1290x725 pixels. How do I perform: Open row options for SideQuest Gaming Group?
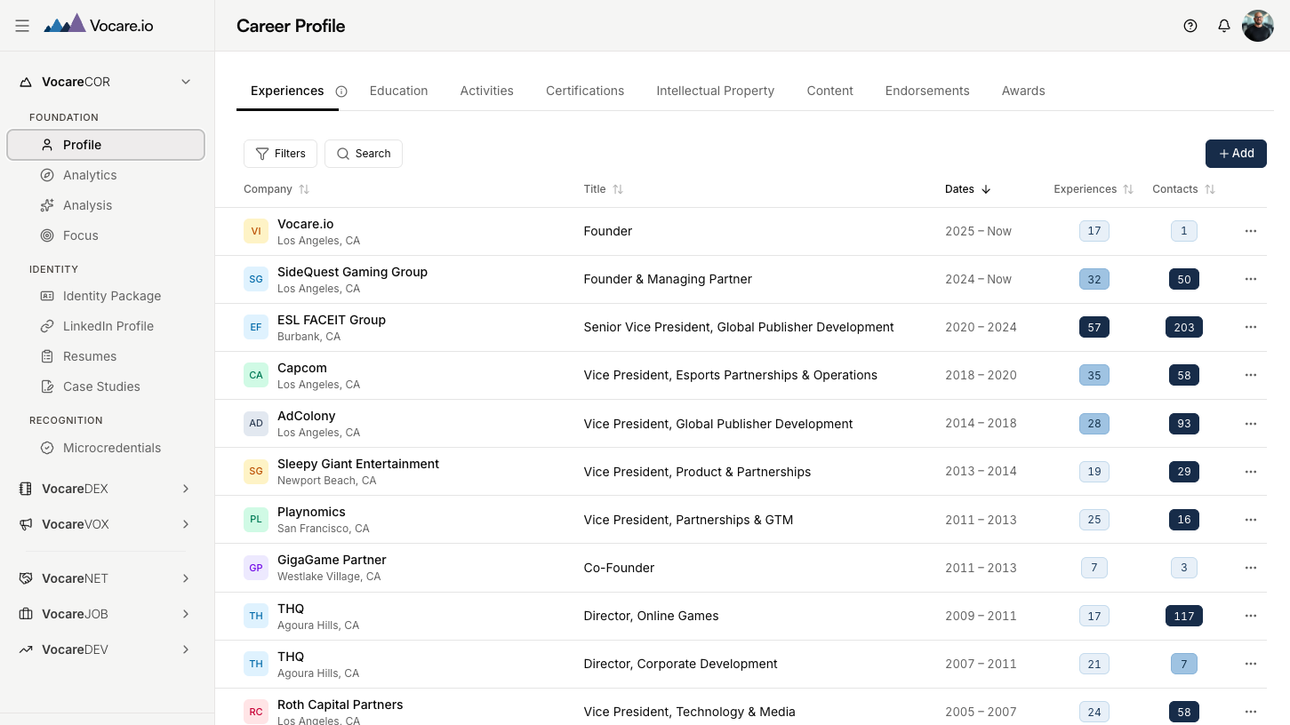(1251, 279)
